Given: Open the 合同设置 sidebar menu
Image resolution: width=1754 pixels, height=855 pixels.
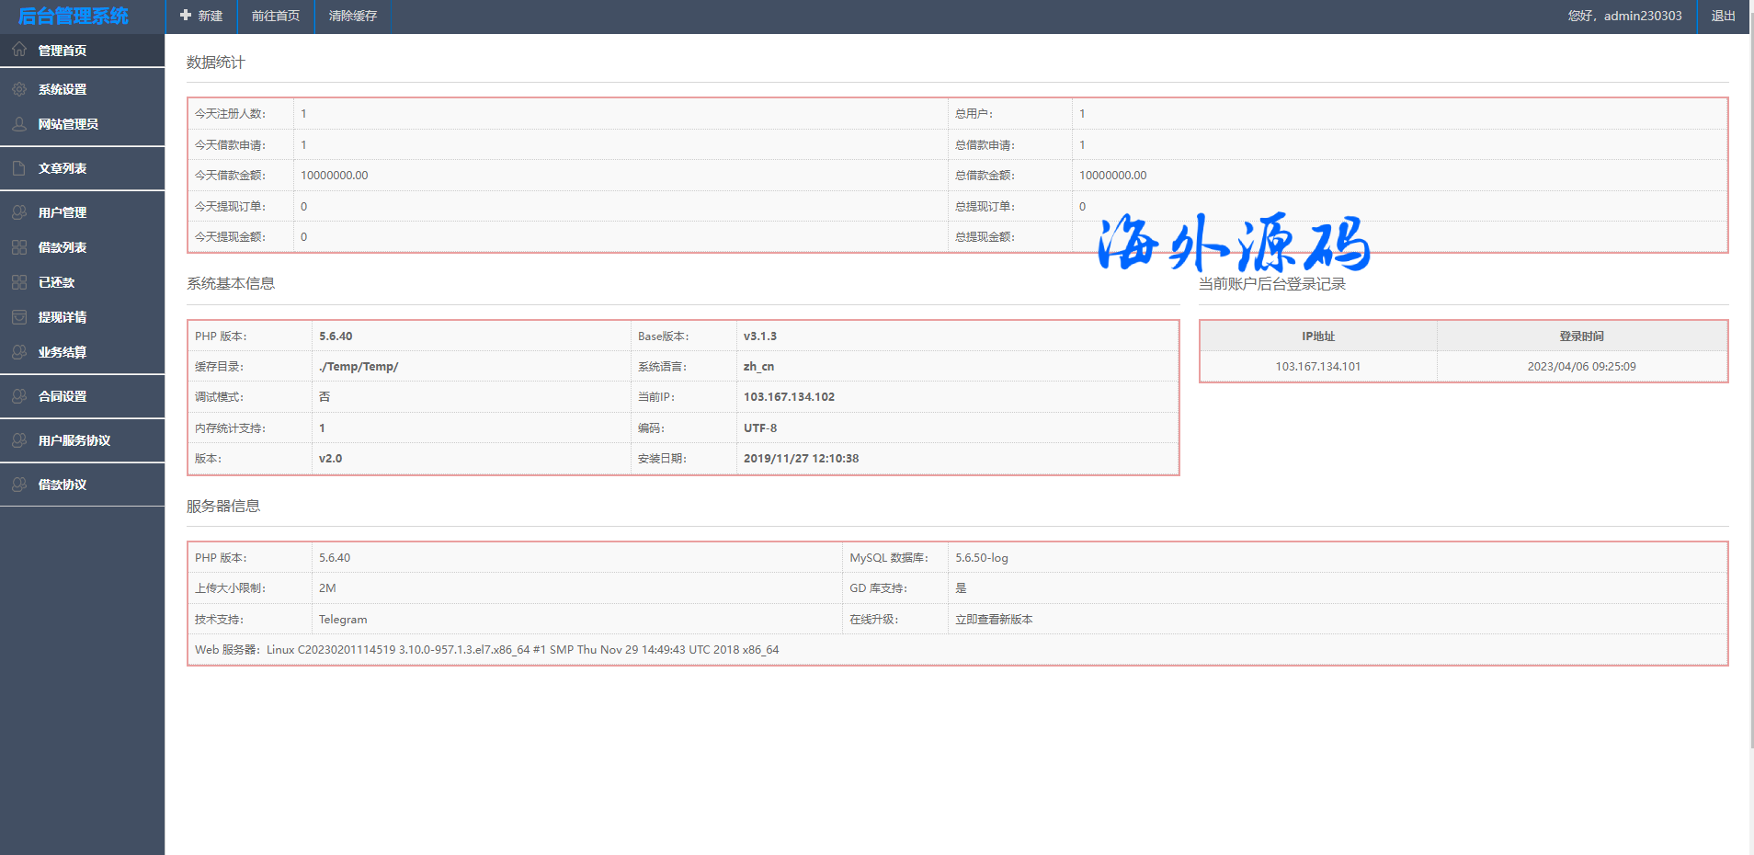Looking at the screenshot, I should click(63, 396).
